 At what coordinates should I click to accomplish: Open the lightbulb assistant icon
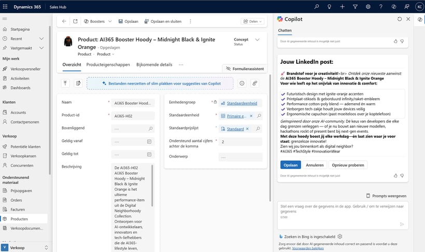point(330,7)
